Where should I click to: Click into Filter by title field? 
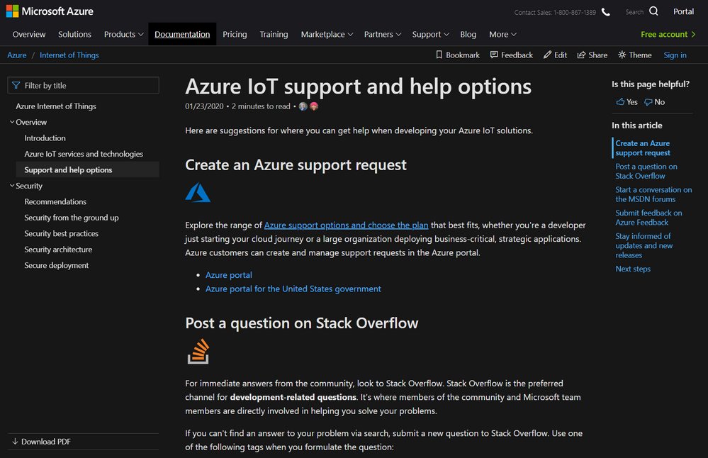pos(83,85)
